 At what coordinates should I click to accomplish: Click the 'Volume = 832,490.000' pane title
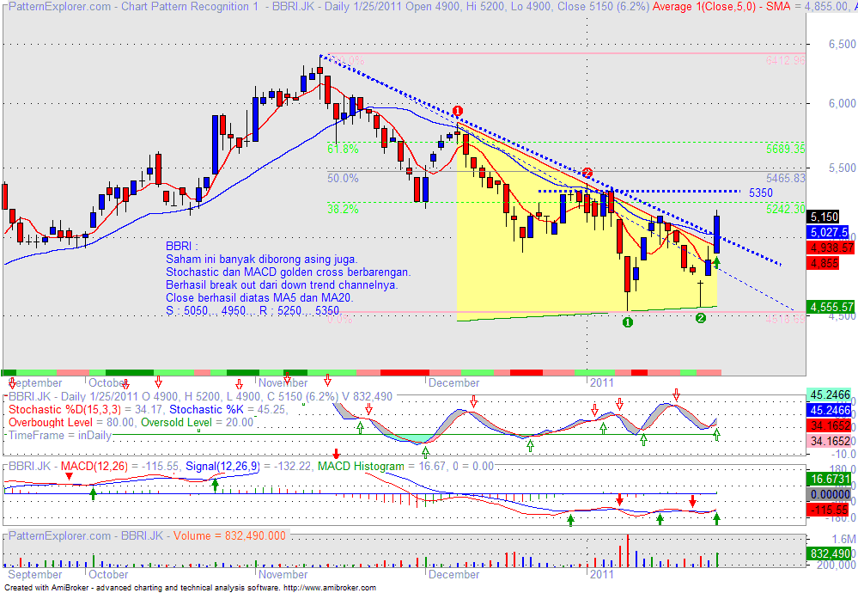click(230, 535)
